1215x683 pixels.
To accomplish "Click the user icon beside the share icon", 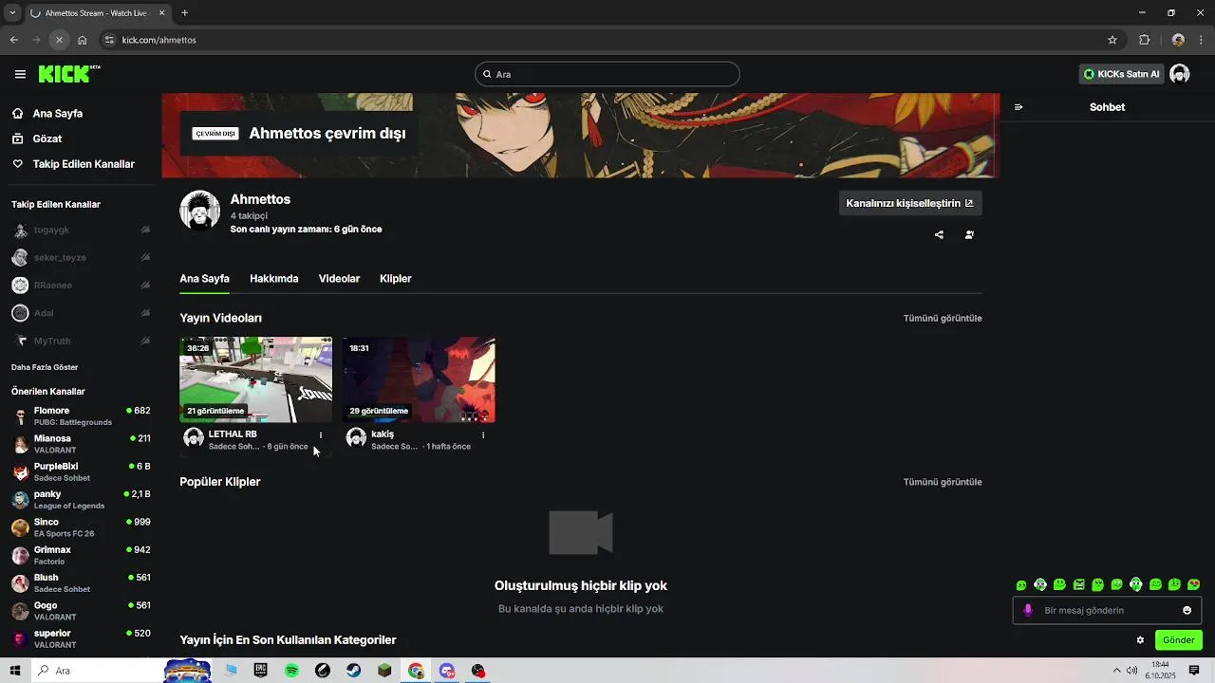I will coord(969,234).
